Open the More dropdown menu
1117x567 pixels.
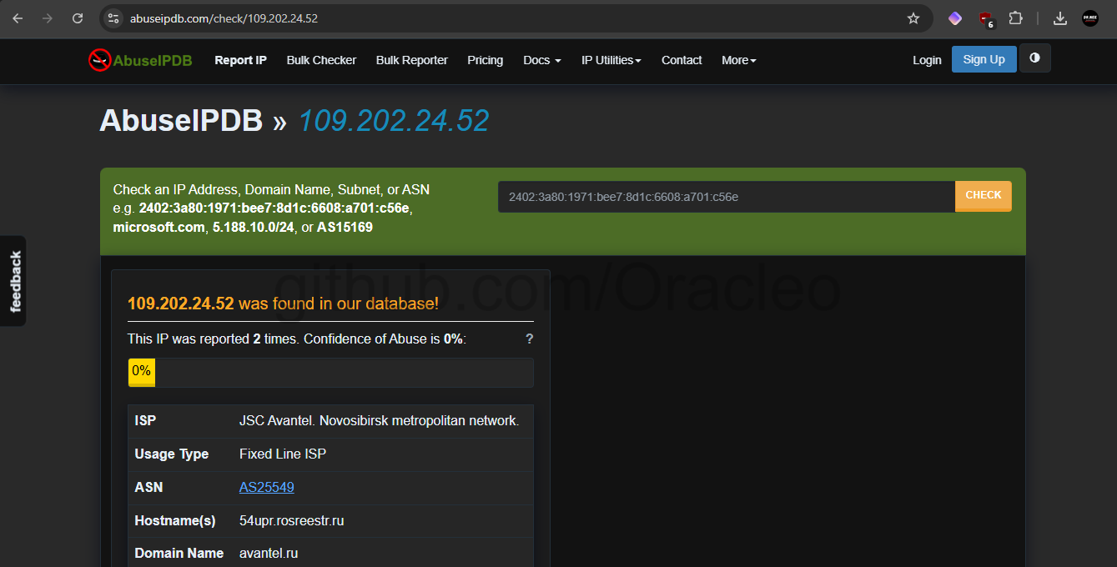(x=739, y=60)
